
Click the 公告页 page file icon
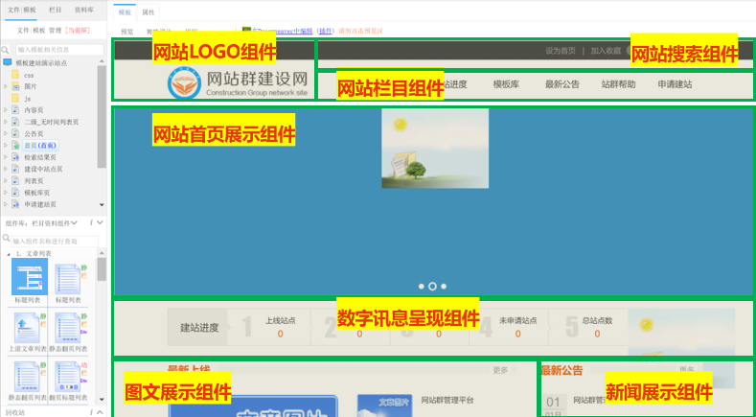(x=15, y=133)
